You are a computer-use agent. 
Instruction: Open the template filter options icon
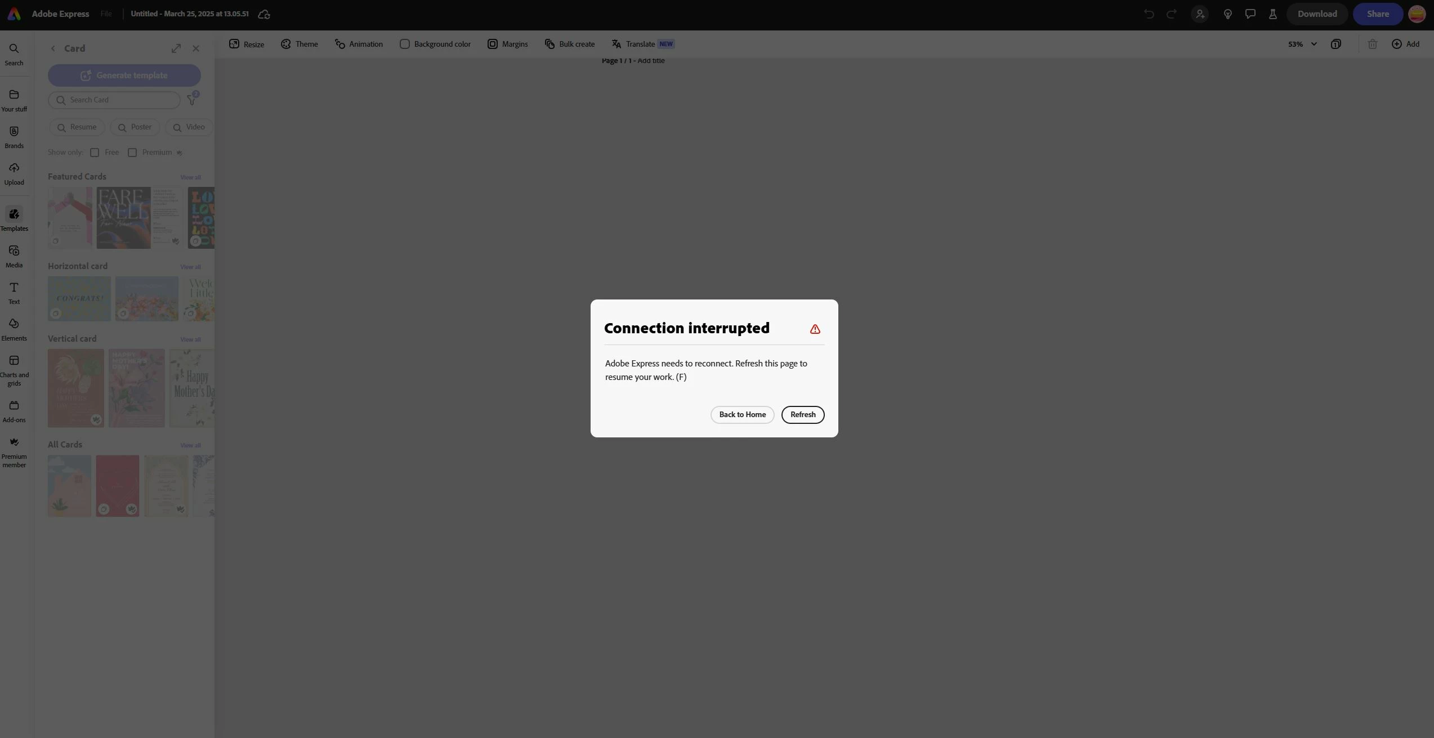coord(192,100)
